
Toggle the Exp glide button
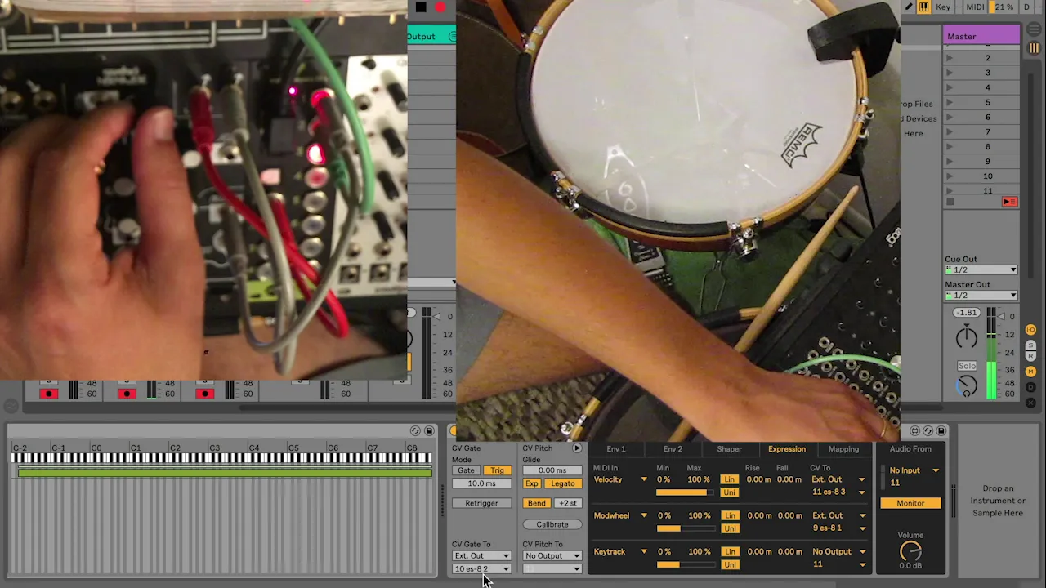pyautogui.click(x=531, y=483)
